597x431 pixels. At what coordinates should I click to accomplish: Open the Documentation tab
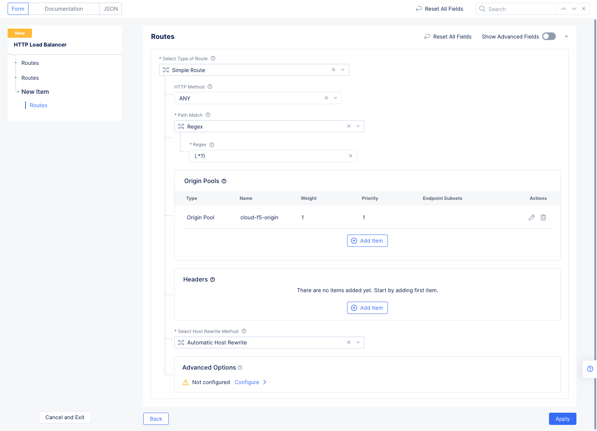point(64,9)
